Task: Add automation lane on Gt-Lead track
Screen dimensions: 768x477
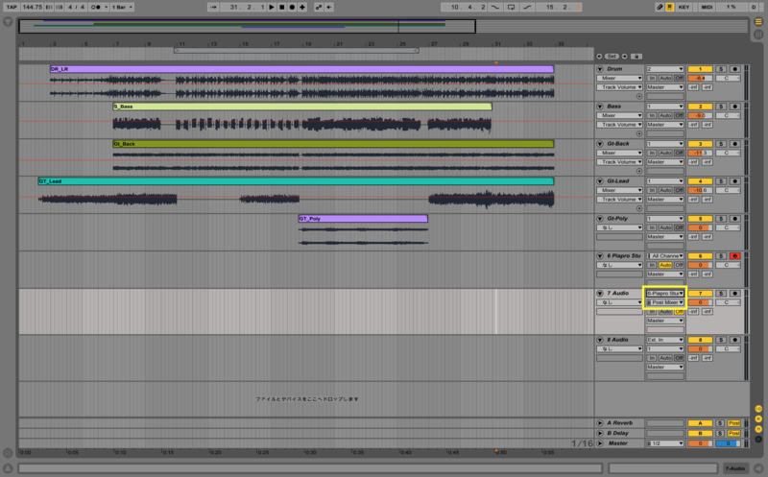Action: [639, 208]
